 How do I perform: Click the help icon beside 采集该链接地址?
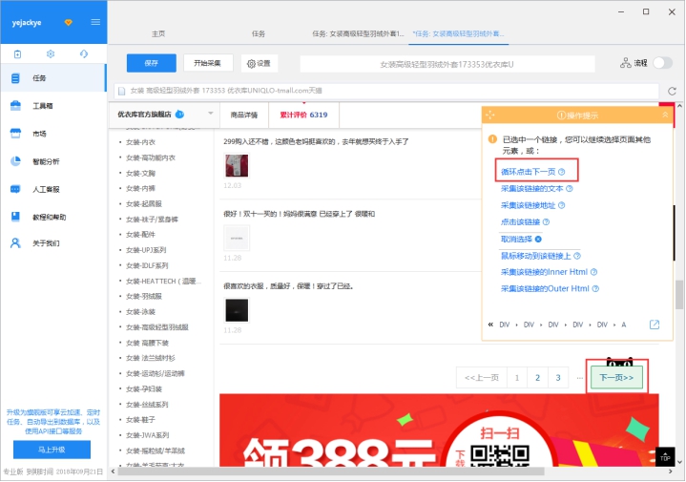pyautogui.click(x=562, y=205)
